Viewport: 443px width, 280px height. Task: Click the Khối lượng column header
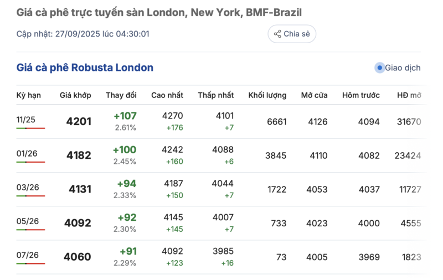point(267,95)
